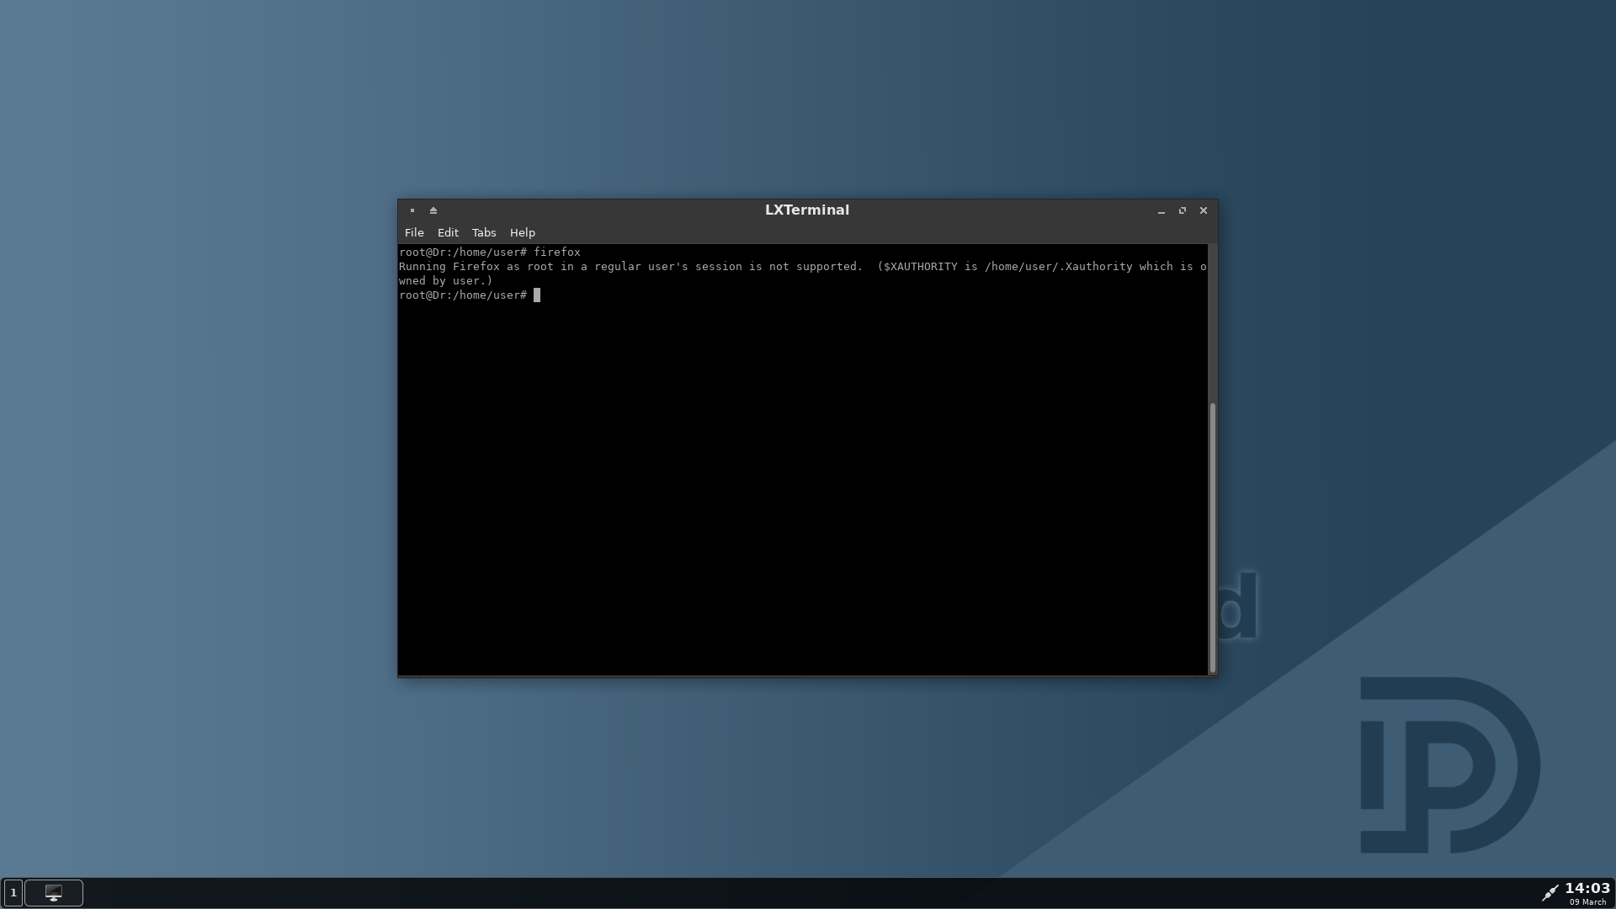Click the 14:03 clock in the panel
Screen dimensions: 1616x909
tap(1587, 888)
